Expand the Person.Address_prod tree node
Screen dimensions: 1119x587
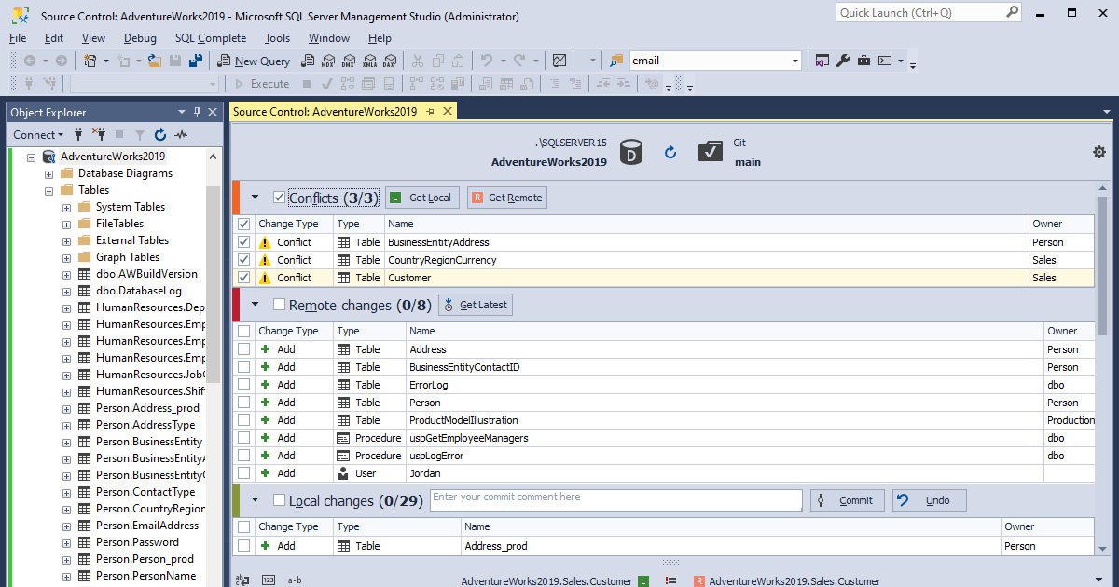click(x=64, y=407)
